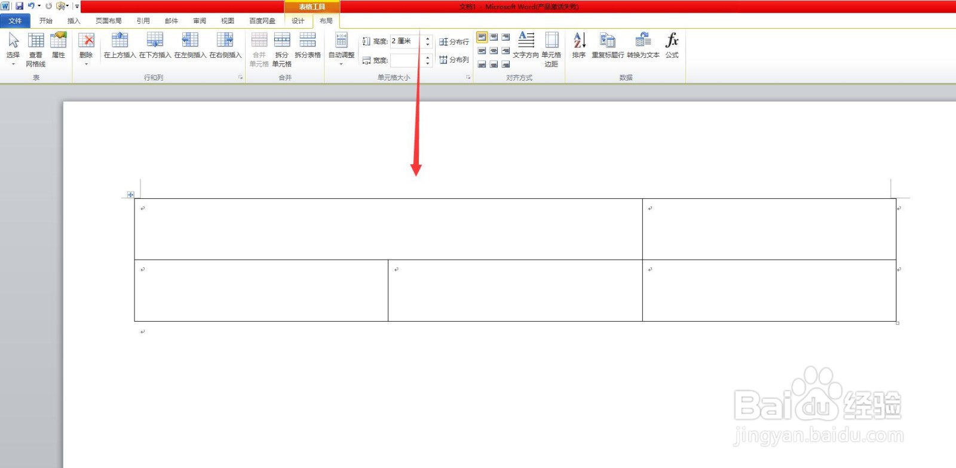Screen dimensions: 956x468
Task: Click the top-left merged table cell
Action: [x=388, y=229]
